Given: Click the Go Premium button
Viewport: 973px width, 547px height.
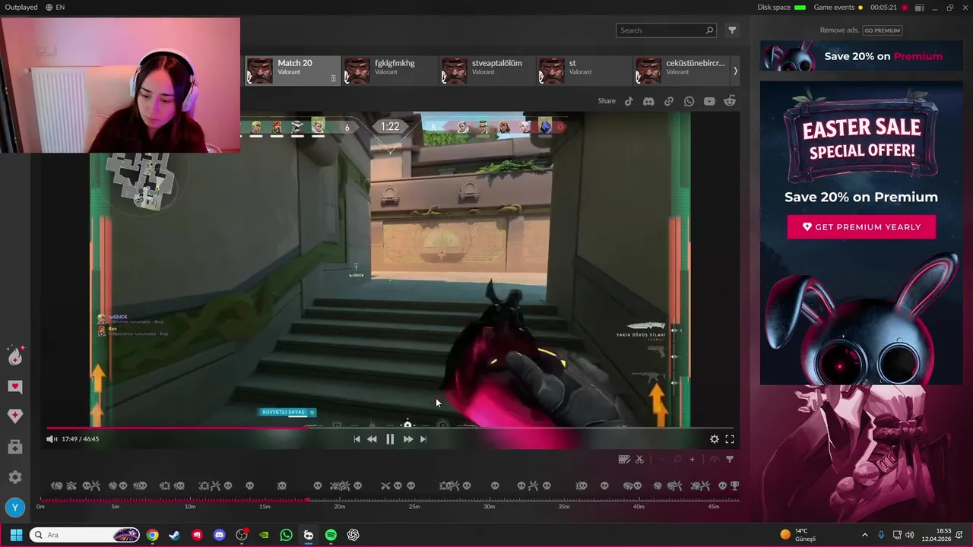Looking at the screenshot, I should point(882,30).
